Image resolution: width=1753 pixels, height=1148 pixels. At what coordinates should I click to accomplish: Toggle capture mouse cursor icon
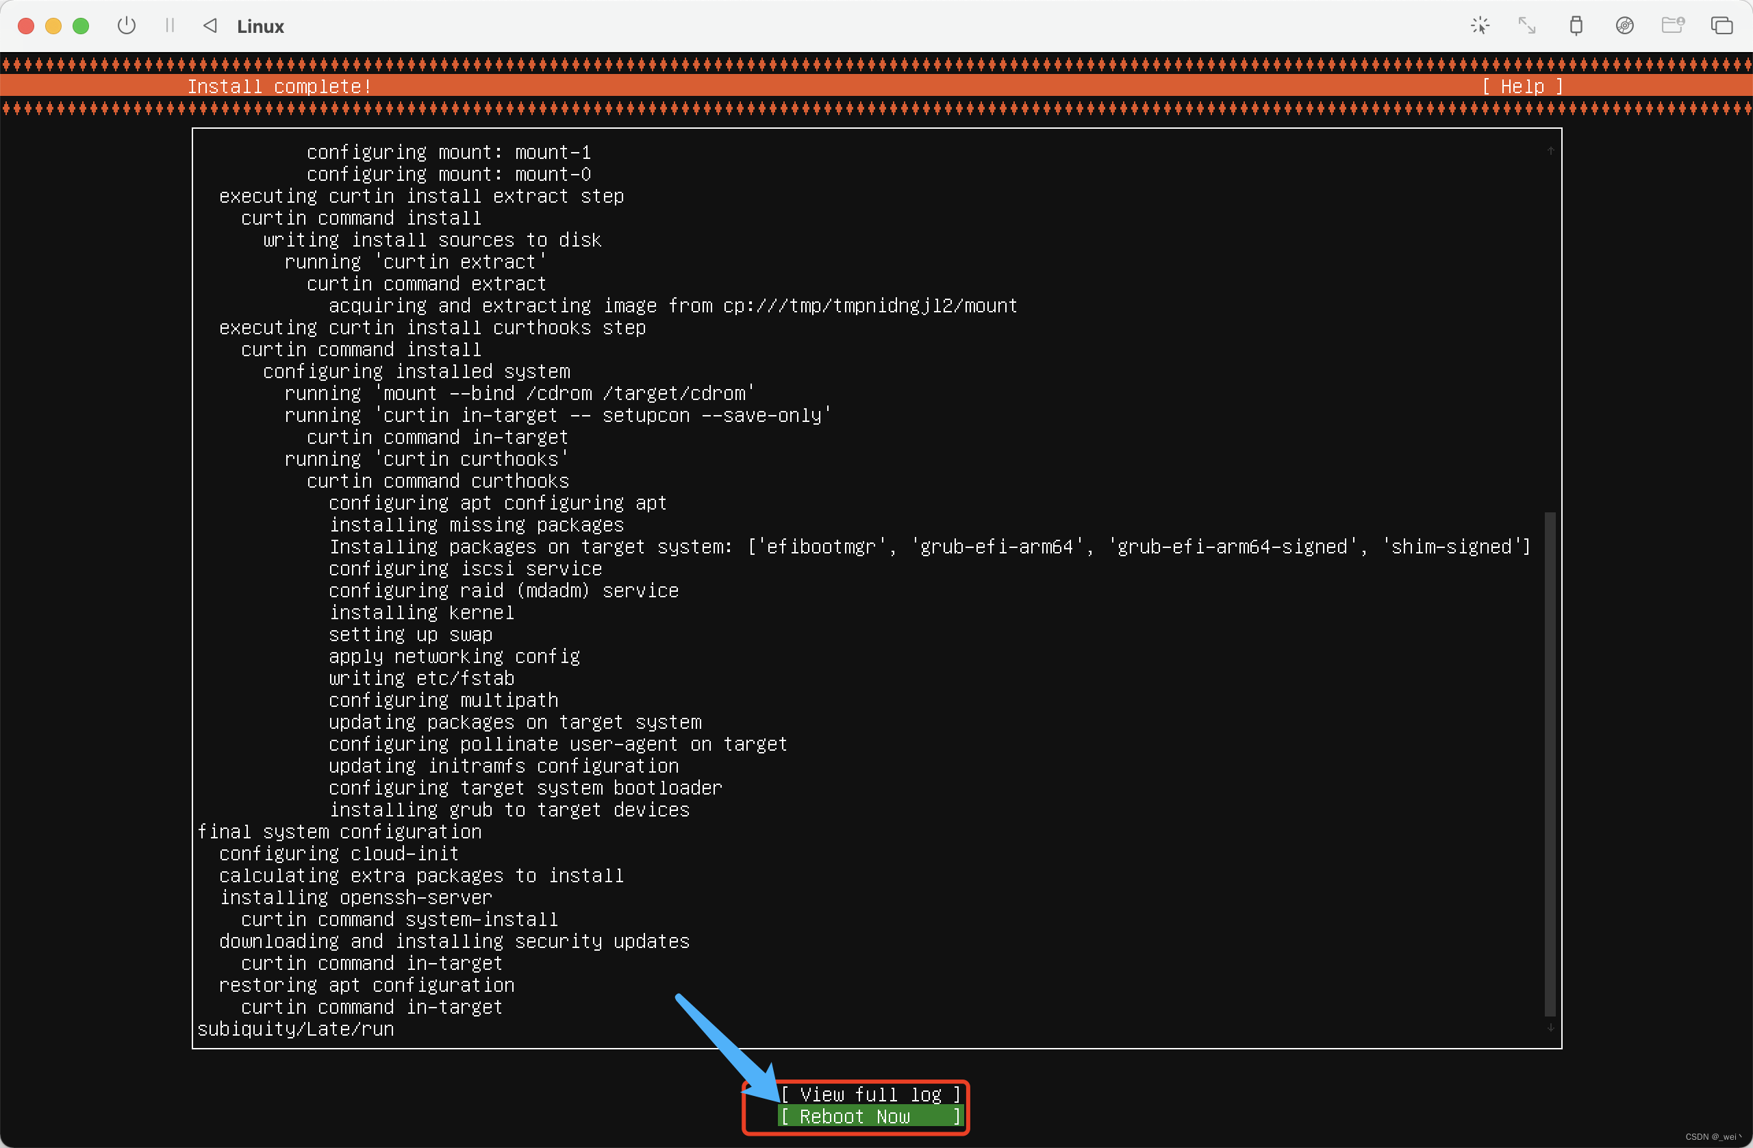(x=1480, y=26)
